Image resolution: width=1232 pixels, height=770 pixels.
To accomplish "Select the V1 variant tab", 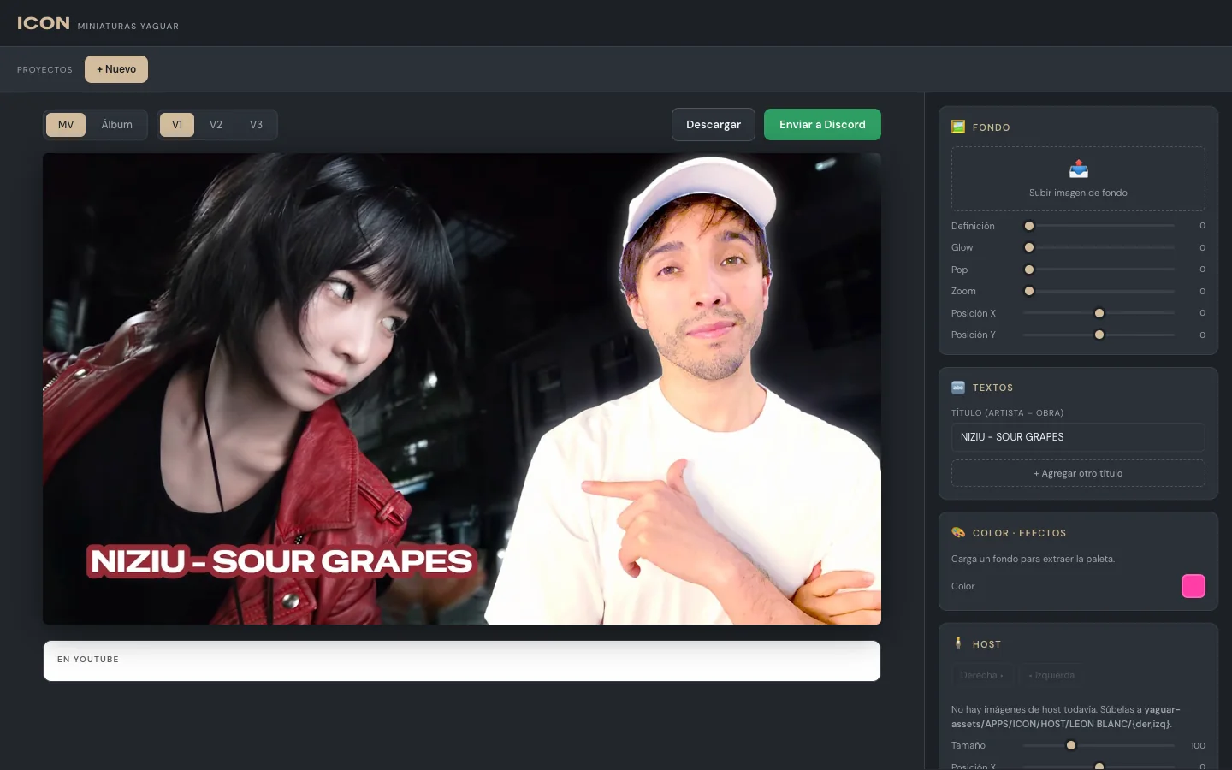I will [177, 125].
